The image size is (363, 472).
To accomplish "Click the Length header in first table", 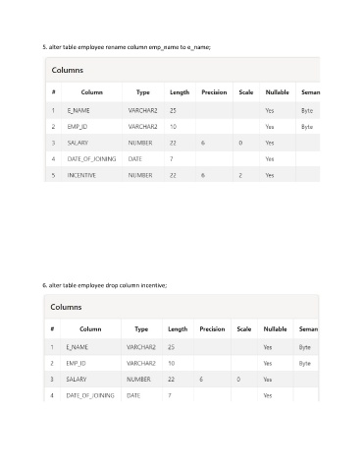I will click(x=180, y=92).
